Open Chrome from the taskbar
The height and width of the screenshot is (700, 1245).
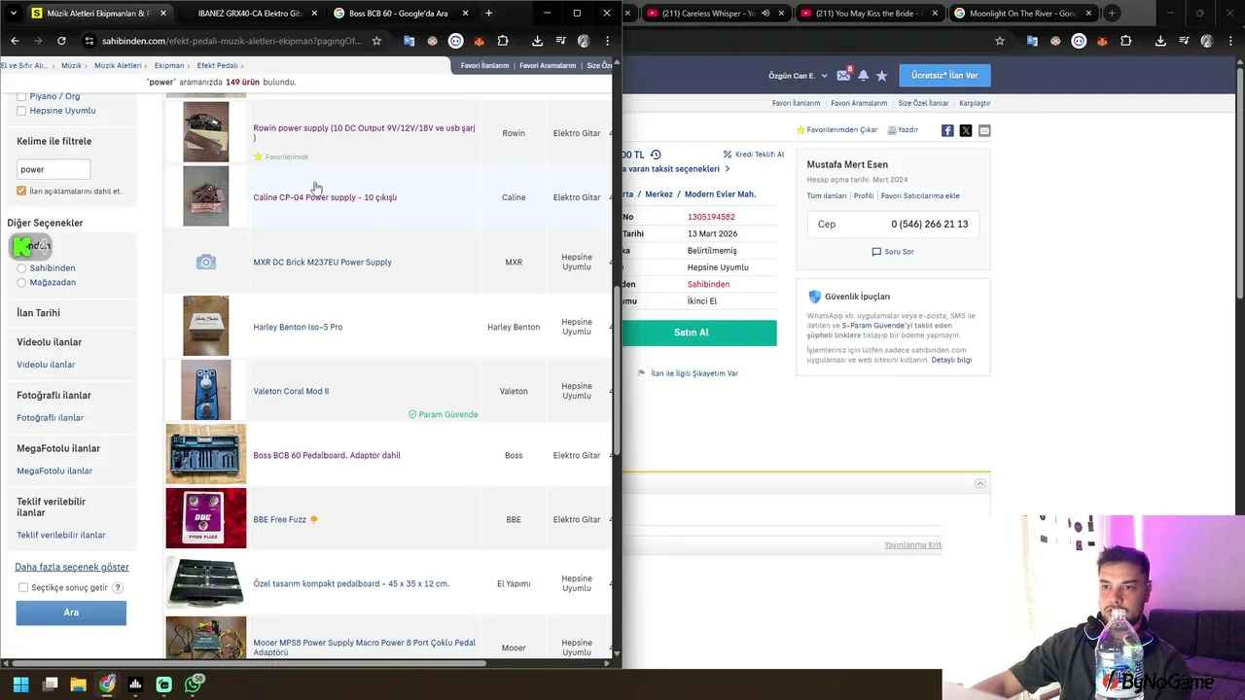[107, 684]
